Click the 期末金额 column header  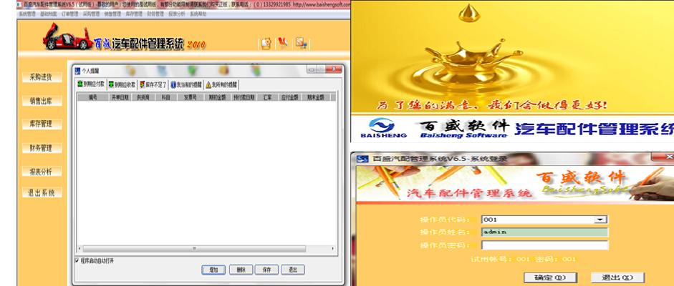[315, 97]
